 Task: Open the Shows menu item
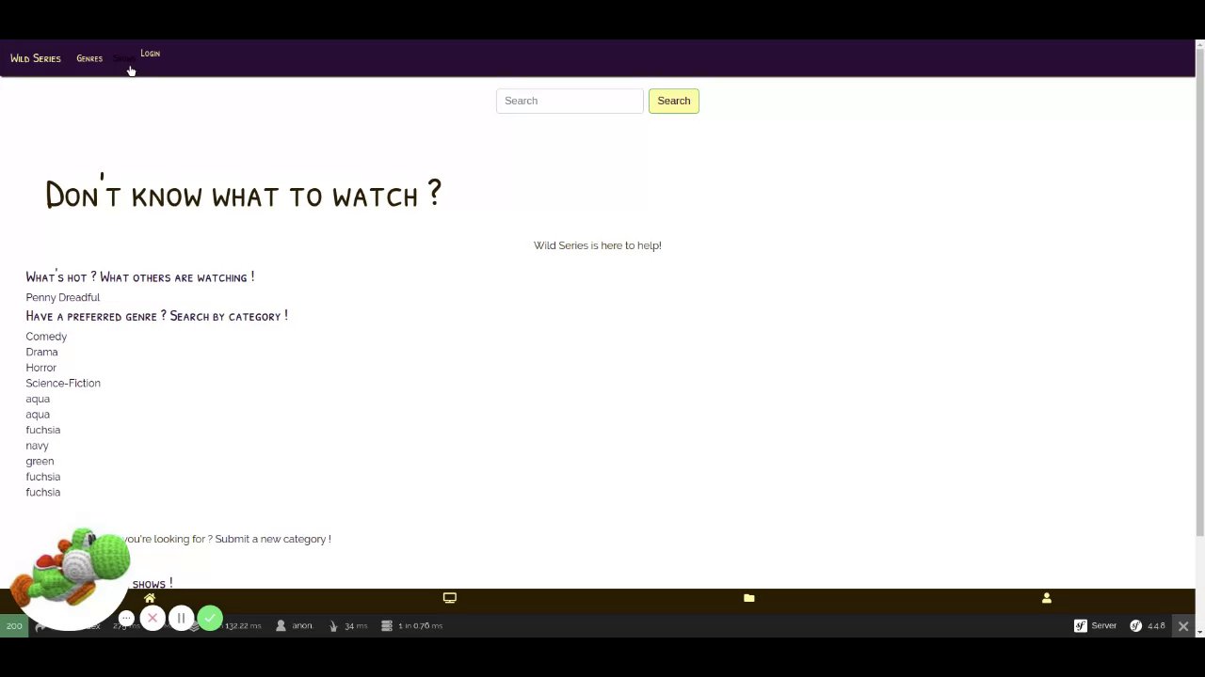[123, 58]
